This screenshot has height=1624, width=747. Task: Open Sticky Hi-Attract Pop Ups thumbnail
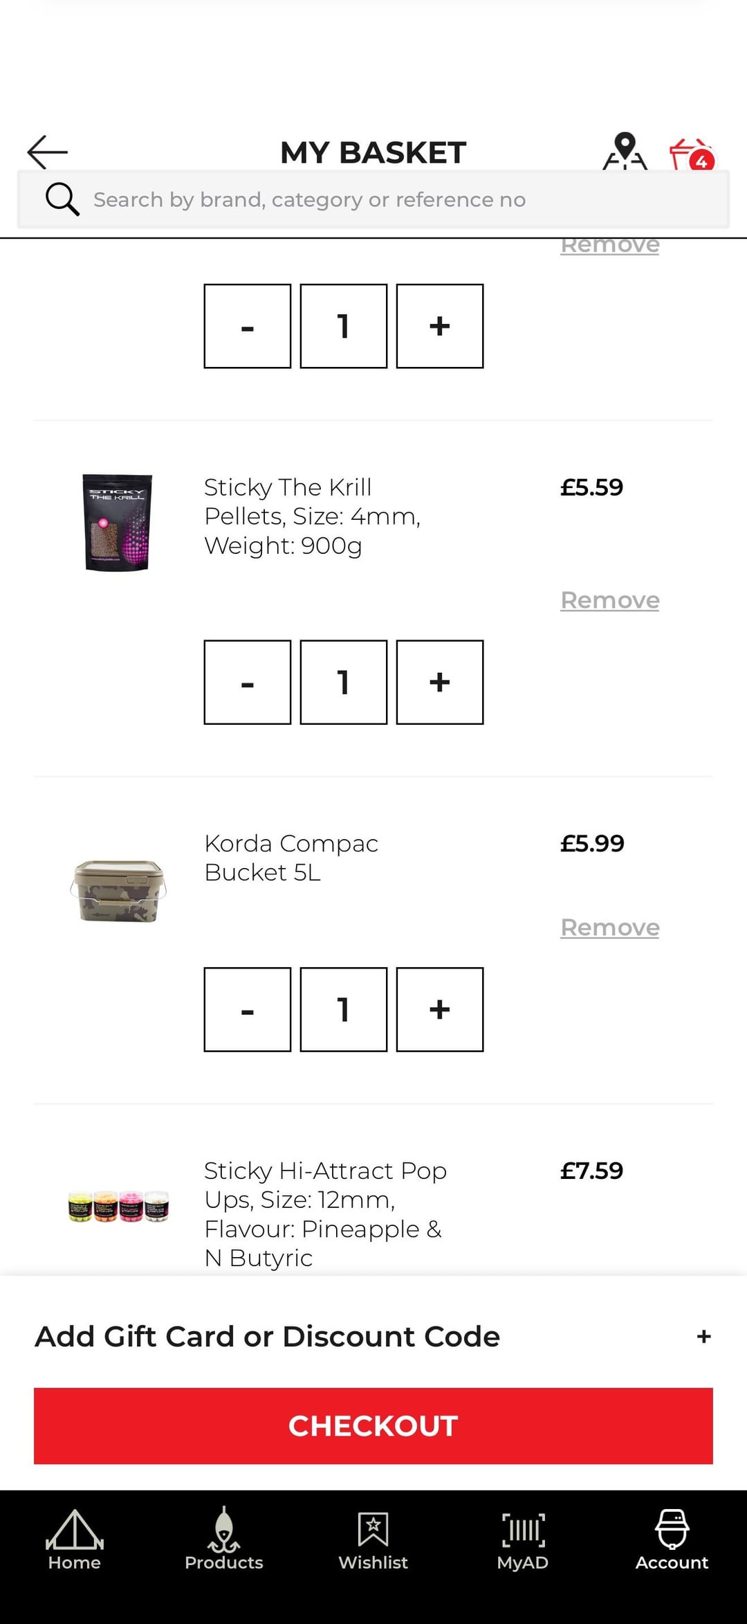[x=118, y=1207]
